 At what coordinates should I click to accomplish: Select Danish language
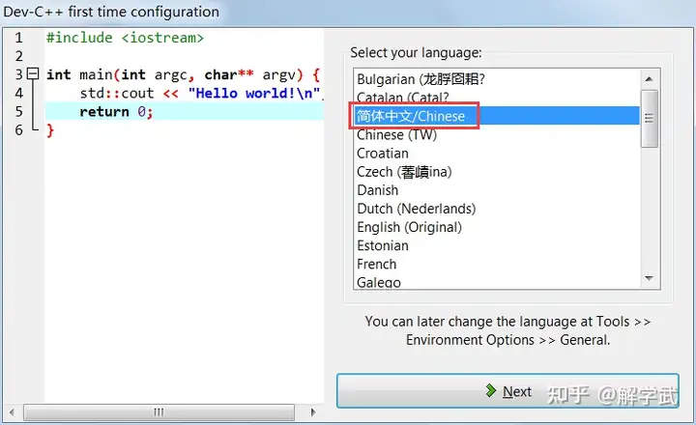[497, 190]
